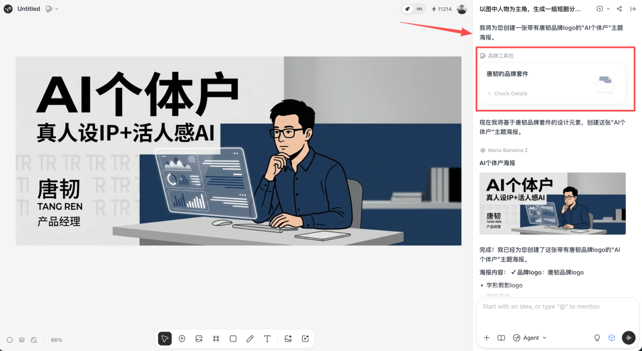This screenshot has width=642, height=351.
Task: Toggle the rocket fast mode switch
Action: point(407,9)
